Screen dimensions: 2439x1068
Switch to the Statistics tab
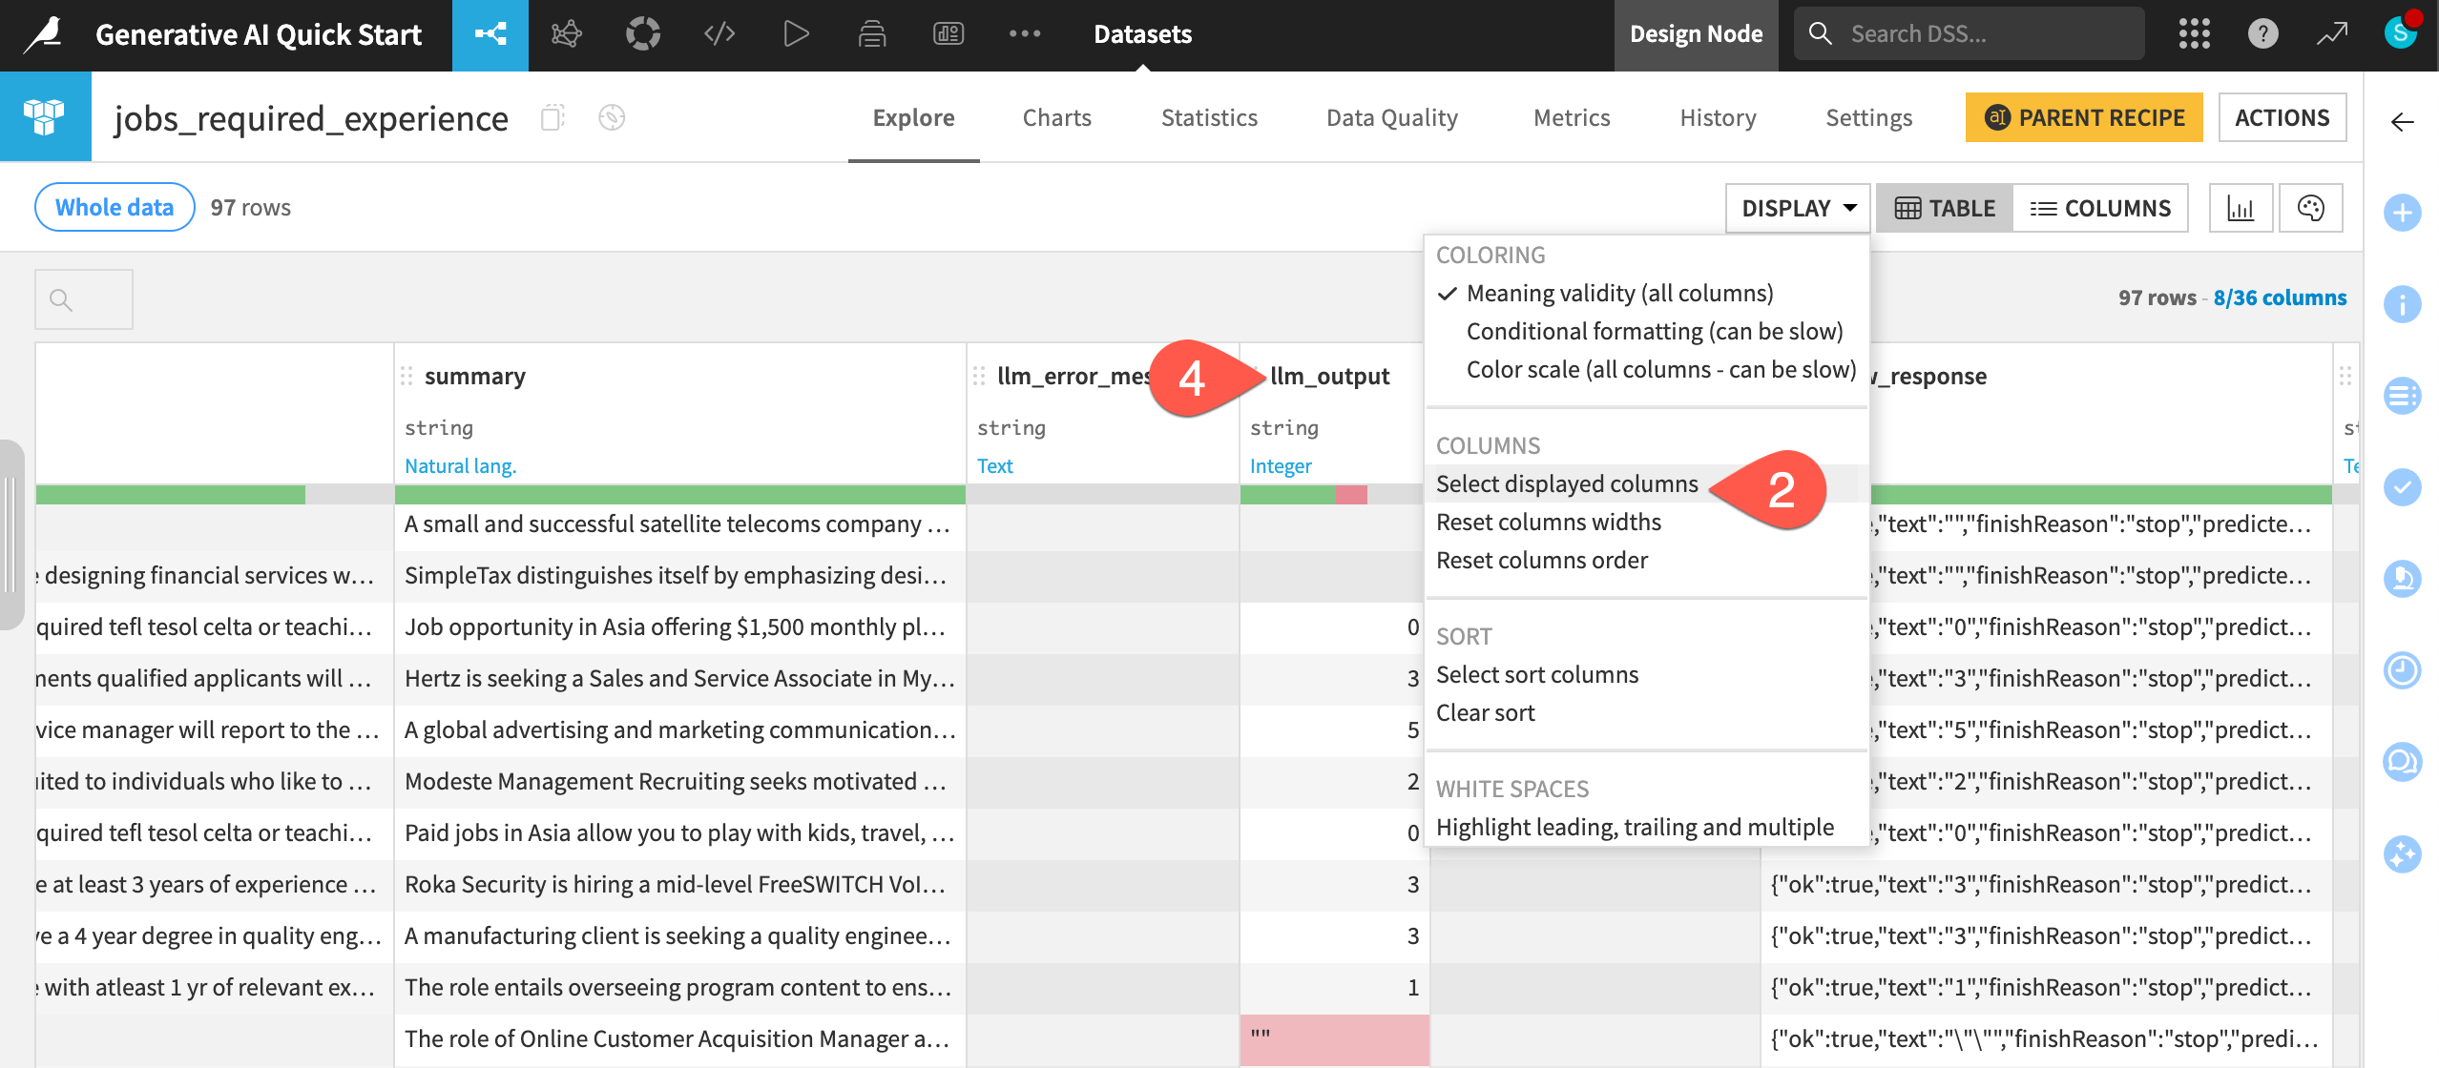click(1208, 118)
